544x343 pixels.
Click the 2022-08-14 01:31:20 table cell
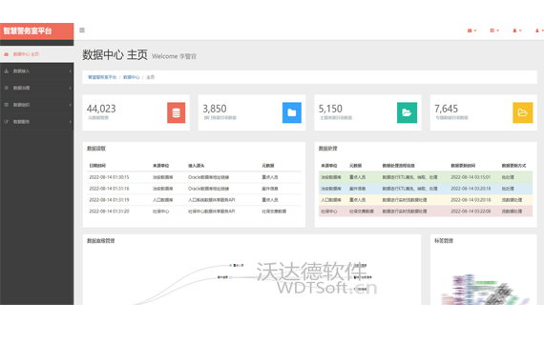pos(109,212)
